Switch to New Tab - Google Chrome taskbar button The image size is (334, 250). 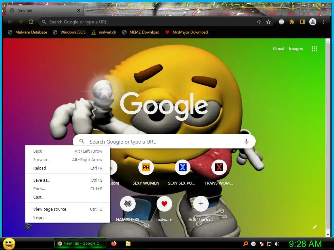click(x=80, y=243)
